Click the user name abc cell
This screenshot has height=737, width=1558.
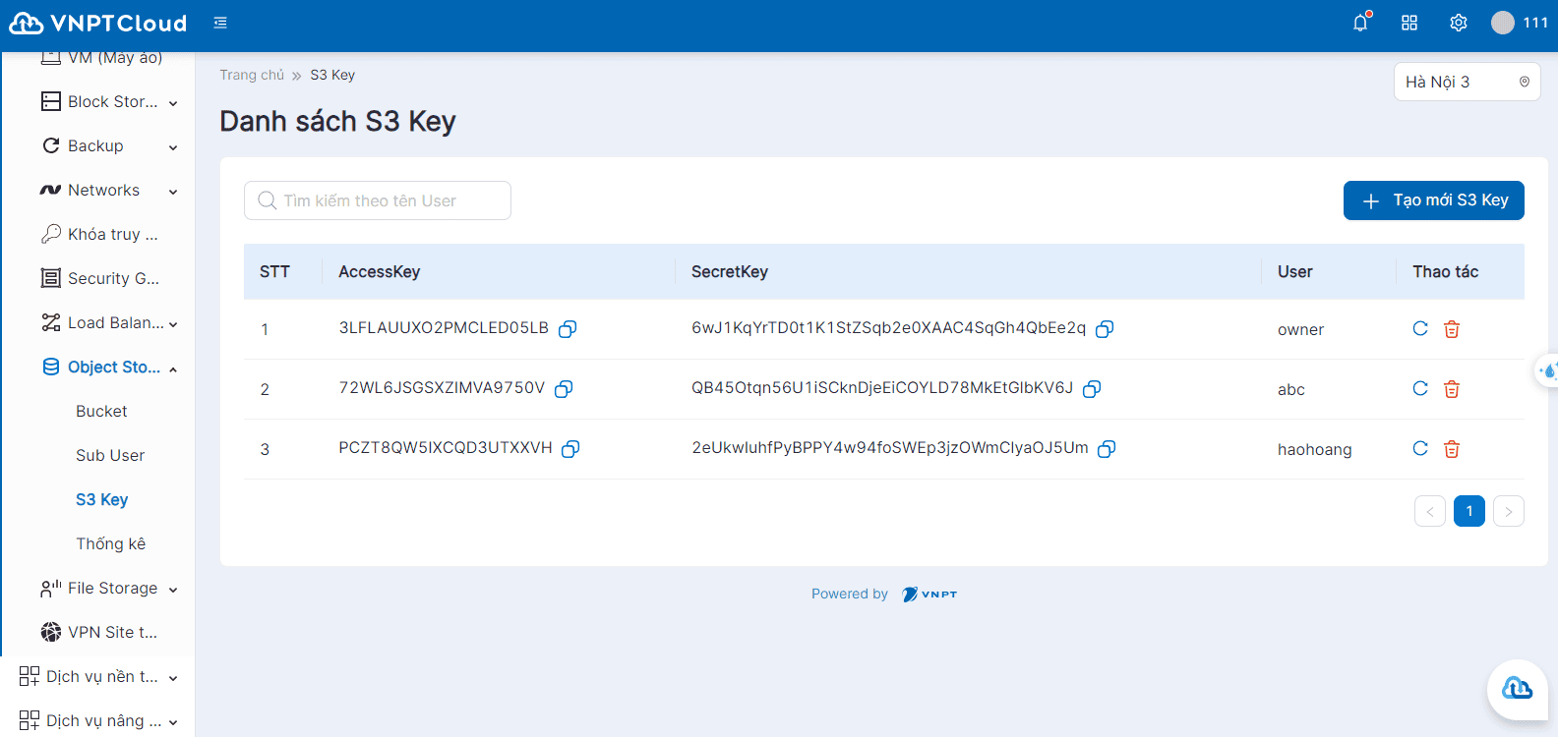click(1291, 389)
